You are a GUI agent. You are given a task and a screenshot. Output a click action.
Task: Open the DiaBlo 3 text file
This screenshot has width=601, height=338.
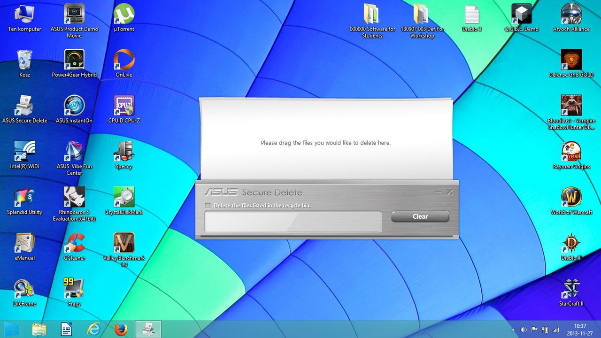coord(472,18)
